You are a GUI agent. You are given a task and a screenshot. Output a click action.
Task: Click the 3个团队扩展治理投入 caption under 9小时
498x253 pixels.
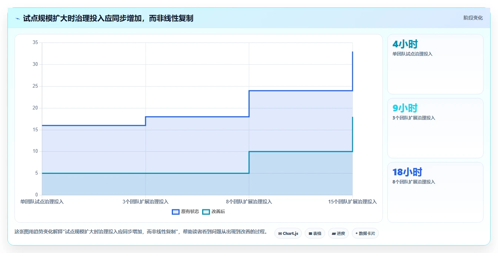(x=414, y=118)
